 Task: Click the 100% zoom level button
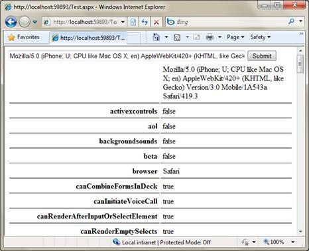[274, 242]
